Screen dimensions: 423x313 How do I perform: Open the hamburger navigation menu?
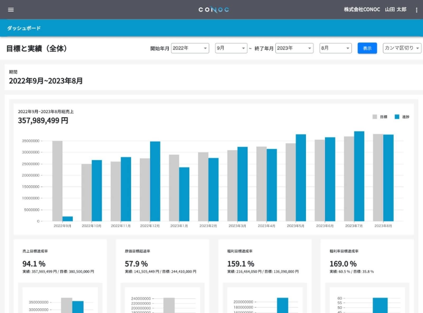coord(11,10)
